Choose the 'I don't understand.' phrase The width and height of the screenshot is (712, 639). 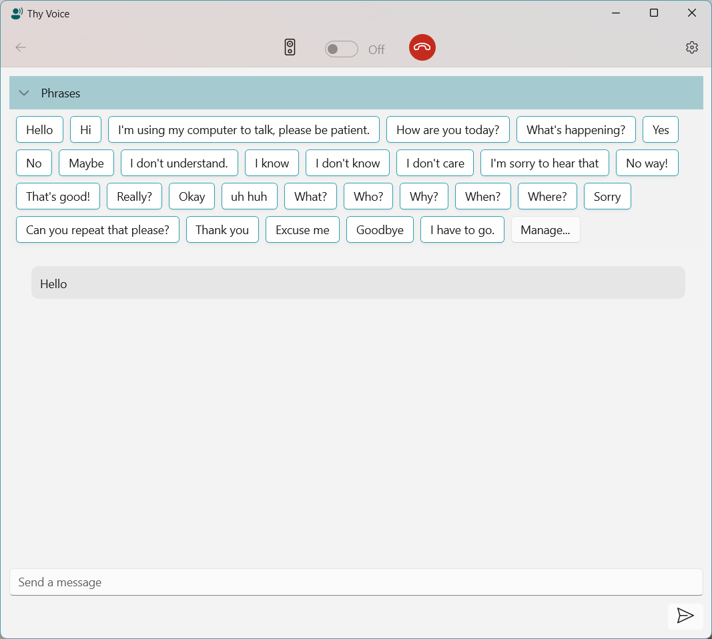click(179, 163)
